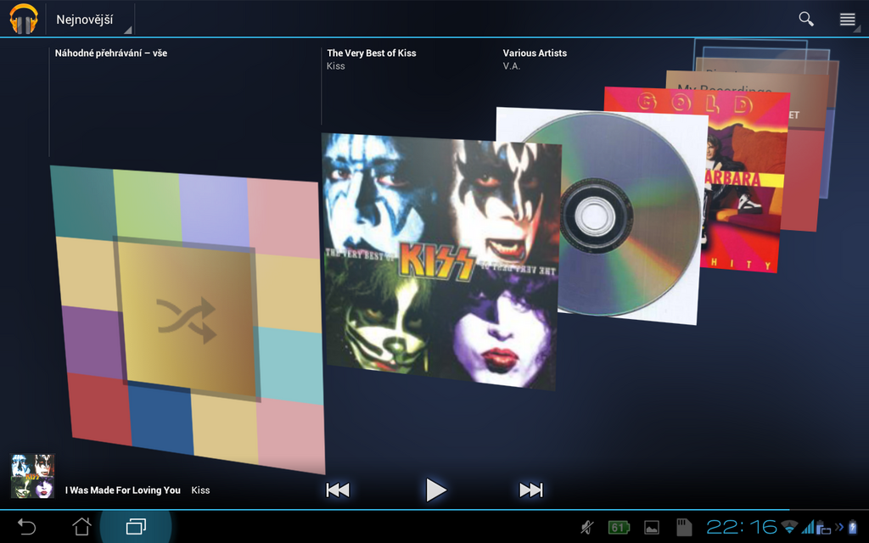This screenshot has height=543, width=869.
Task: Tap the song title I Was Made For Loving You
Action: (x=123, y=490)
